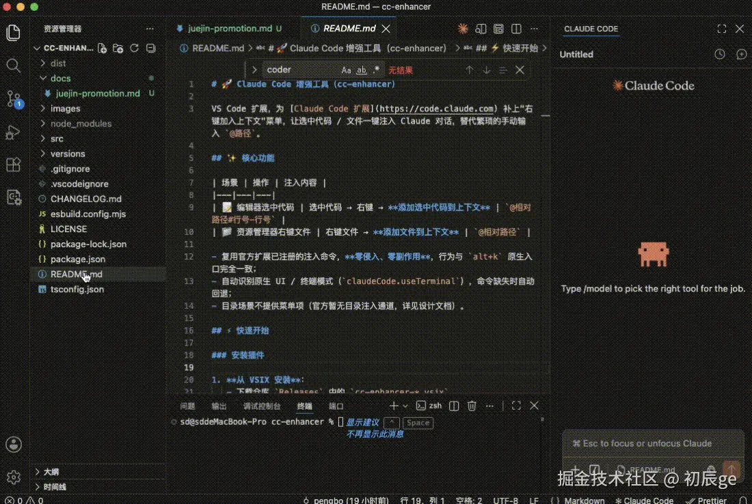Expand the versions folder
Viewport: 752px width, 504px height.
coord(68,154)
